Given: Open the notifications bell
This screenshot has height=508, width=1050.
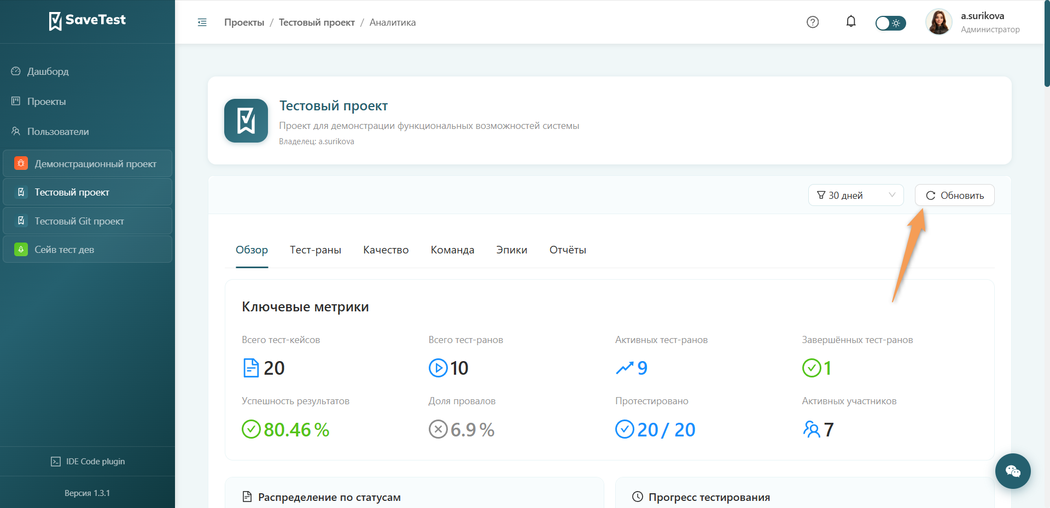Looking at the screenshot, I should (851, 21).
